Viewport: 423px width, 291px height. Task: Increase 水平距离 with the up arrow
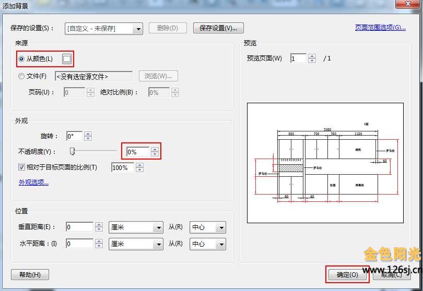tap(99, 241)
